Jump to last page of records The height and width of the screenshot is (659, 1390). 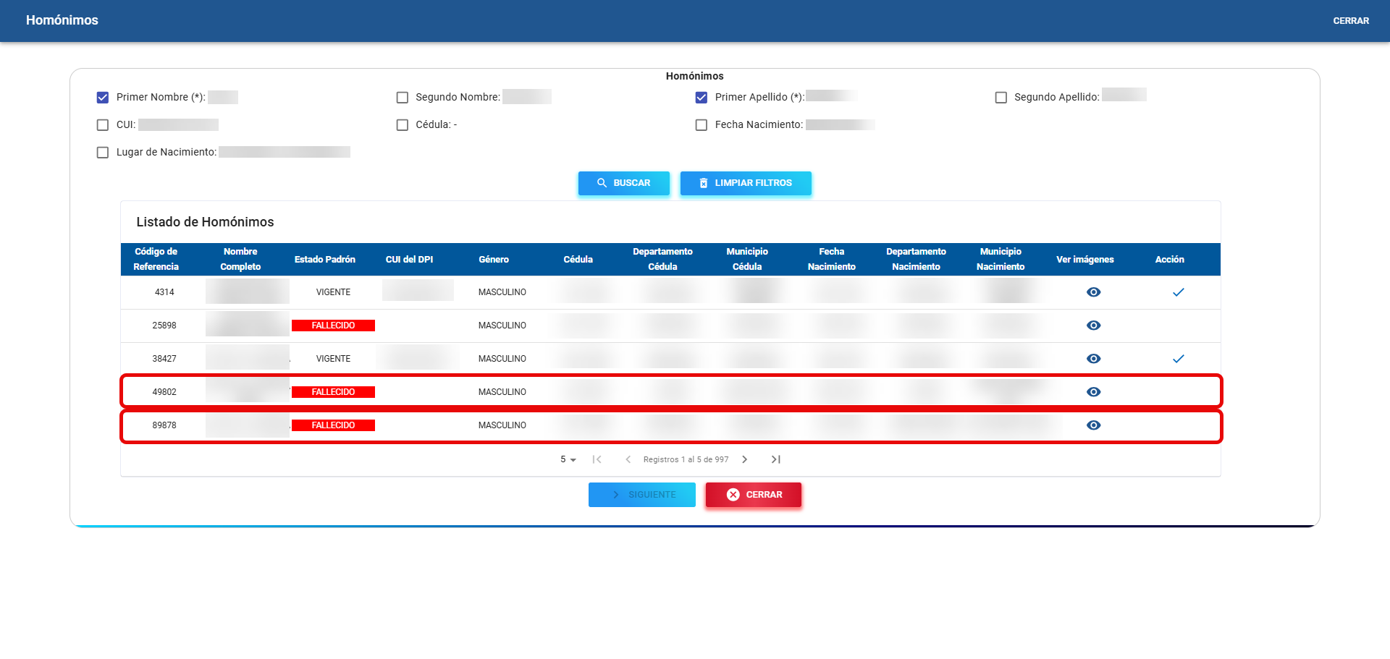[775, 459]
